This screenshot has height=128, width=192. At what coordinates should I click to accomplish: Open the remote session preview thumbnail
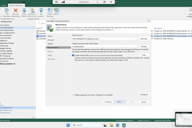point(183,119)
